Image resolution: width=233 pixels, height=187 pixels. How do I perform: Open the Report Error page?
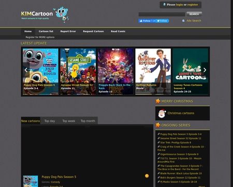click(68, 31)
